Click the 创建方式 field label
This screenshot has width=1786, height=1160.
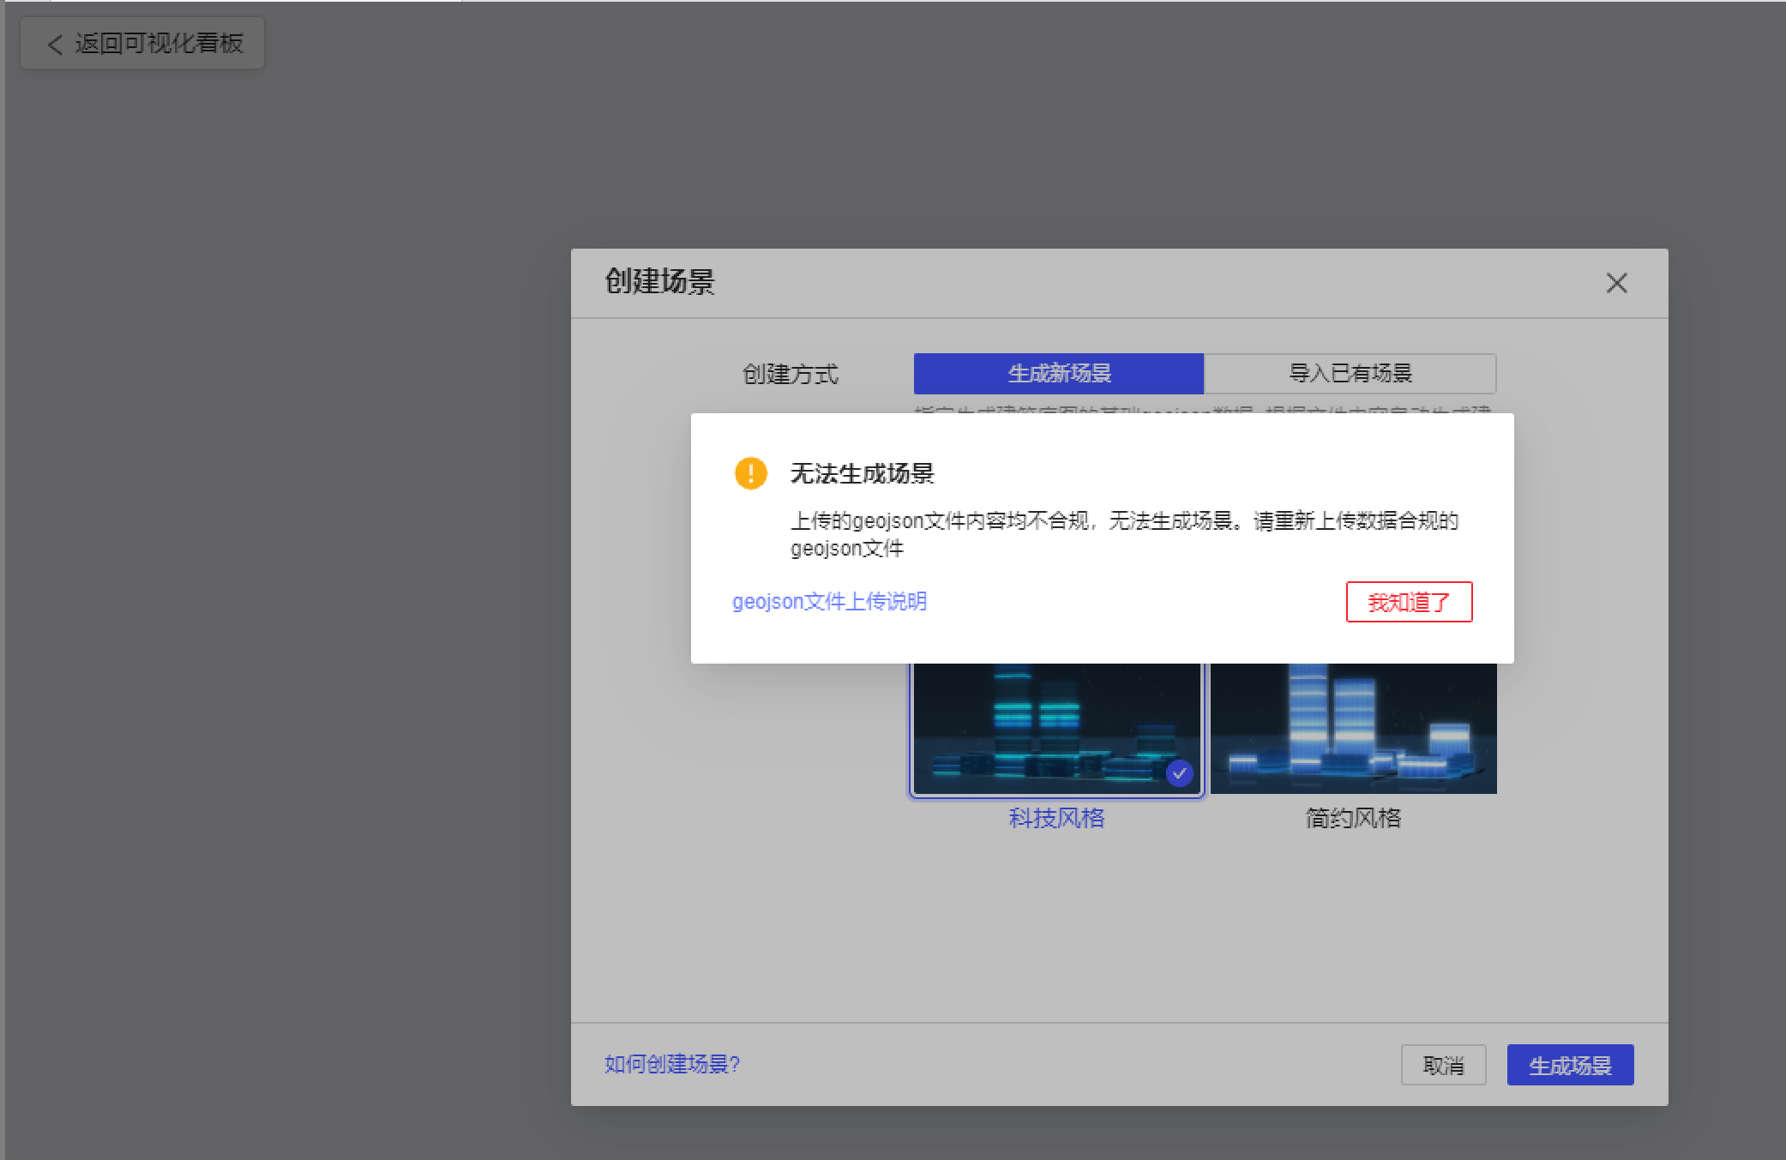pos(790,374)
